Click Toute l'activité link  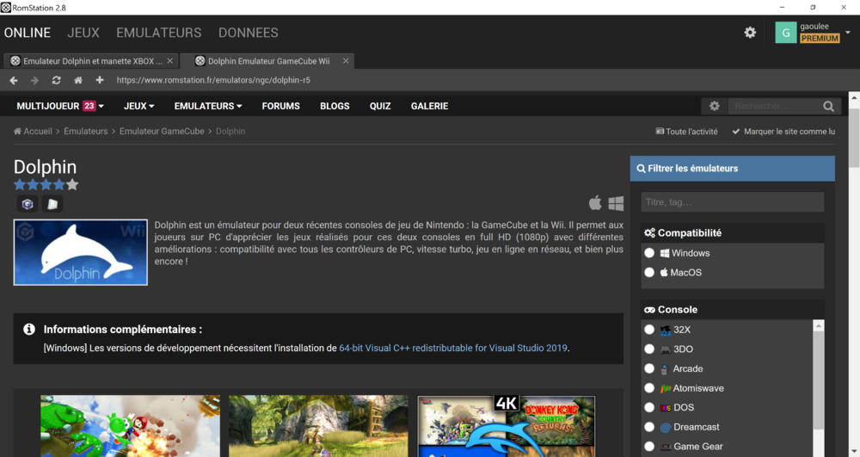click(x=686, y=131)
